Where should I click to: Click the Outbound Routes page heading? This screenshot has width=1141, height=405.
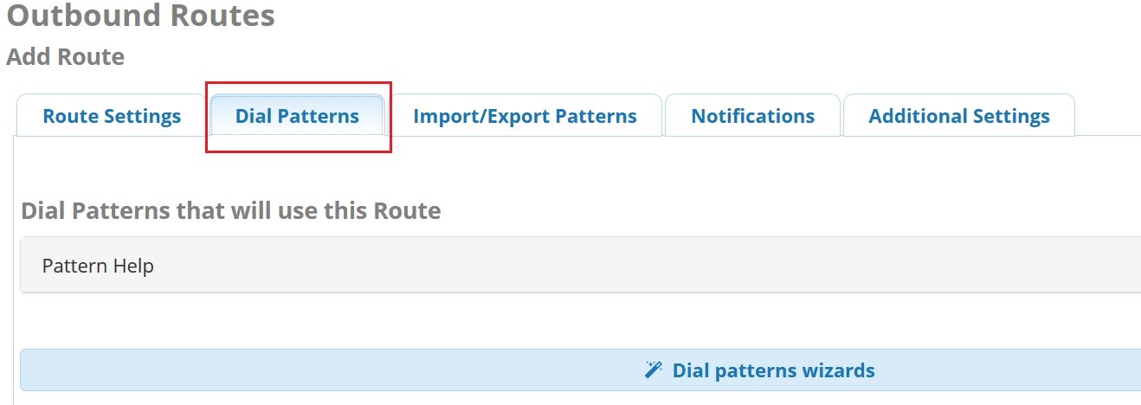pyautogui.click(x=140, y=15)
